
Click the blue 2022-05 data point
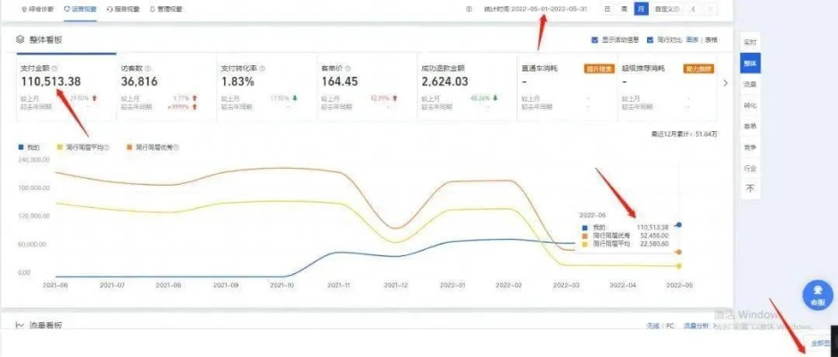point(679,225)
